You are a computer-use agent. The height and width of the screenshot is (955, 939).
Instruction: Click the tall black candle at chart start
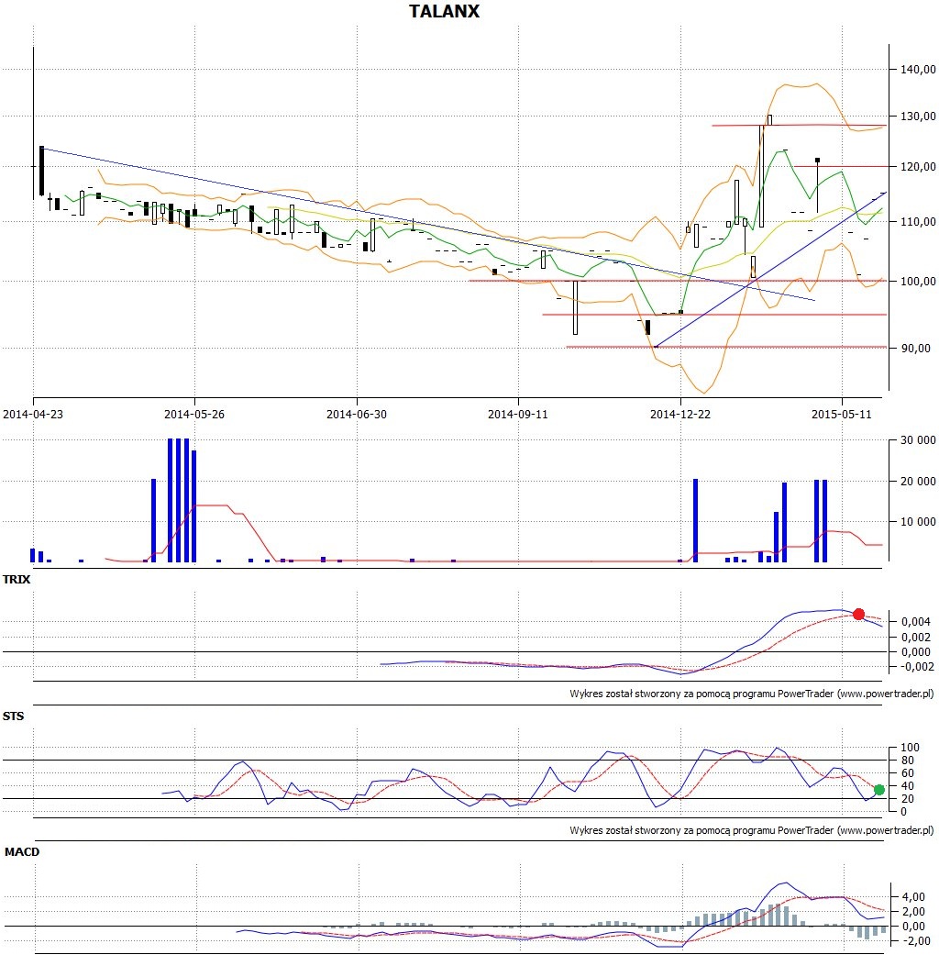click(41, 171)
